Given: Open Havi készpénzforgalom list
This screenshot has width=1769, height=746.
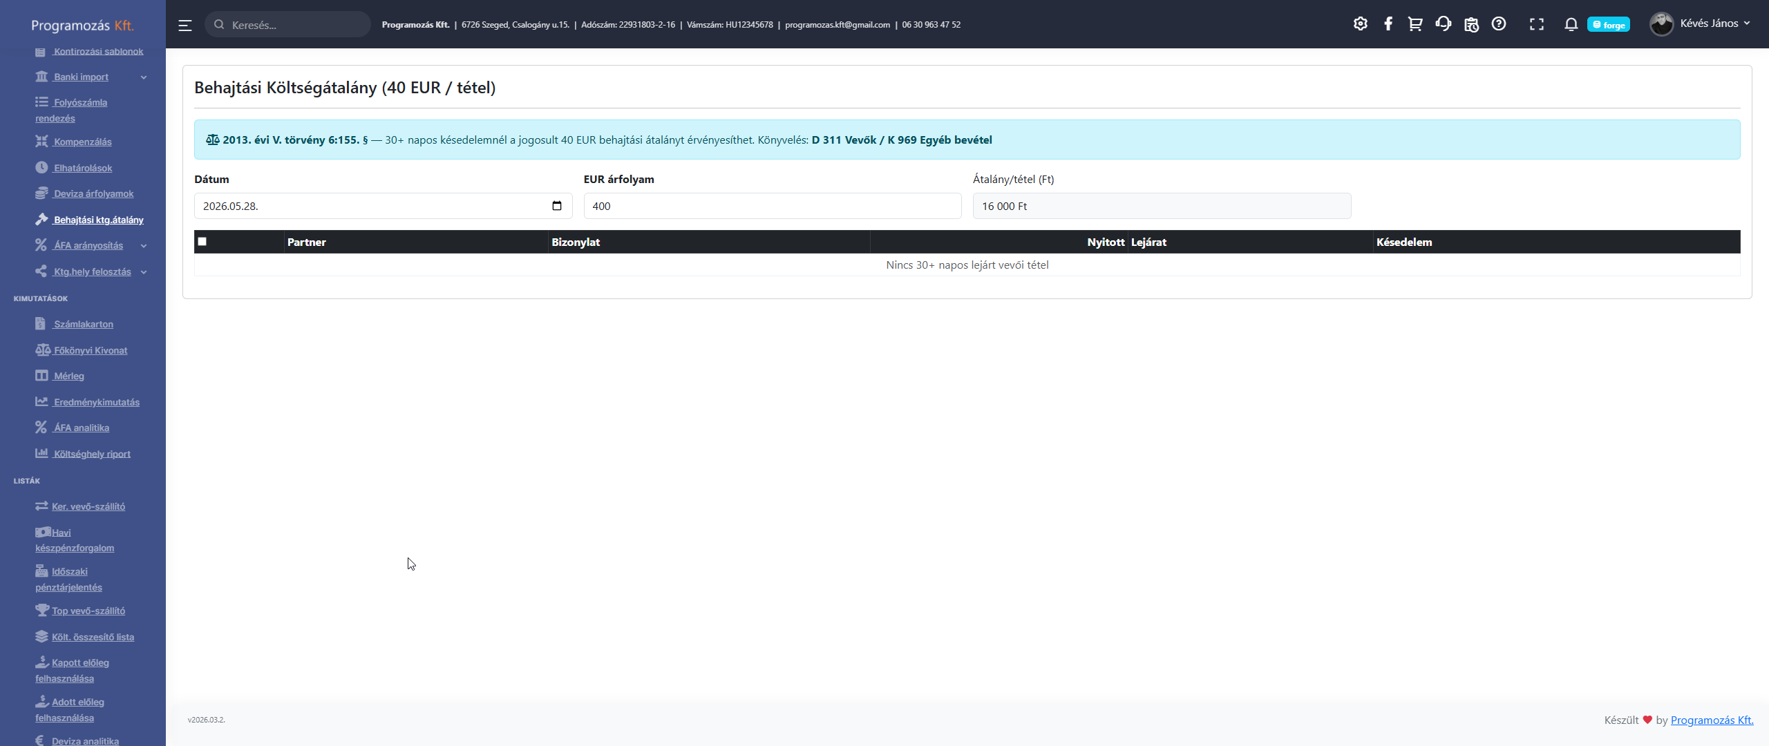Looking at the screenshot, I should [x=75, y=540].
